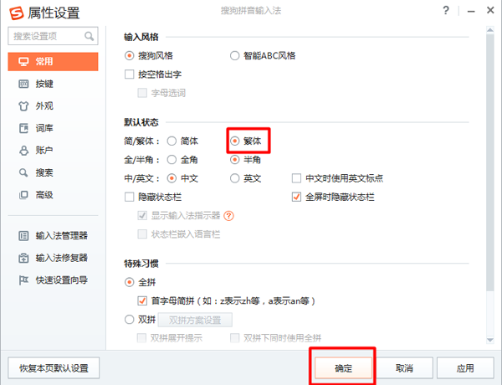The width and height of the screenshot is (502, 385).
Task: Enable the 隐藏状态栏 checkbox
Action: click(129, 197)
